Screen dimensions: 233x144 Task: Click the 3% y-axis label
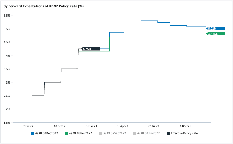click(x=8, y=82)
